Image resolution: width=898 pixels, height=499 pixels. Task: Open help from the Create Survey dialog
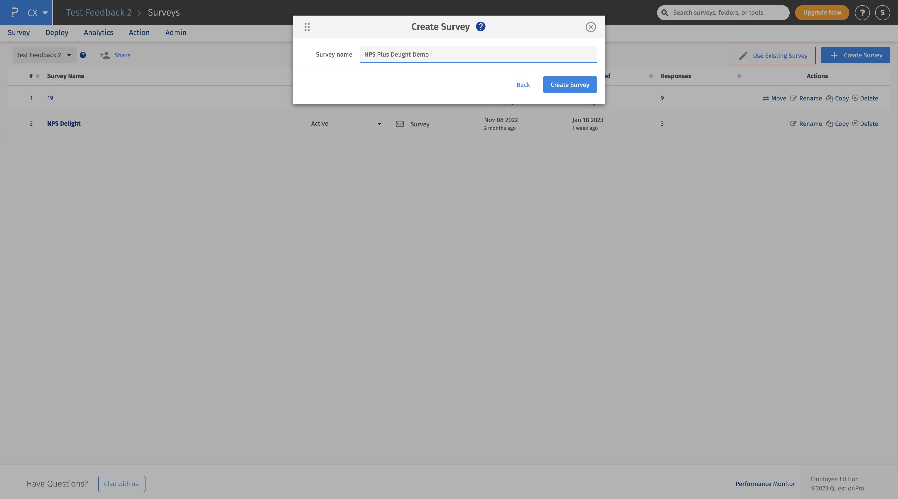480,26
